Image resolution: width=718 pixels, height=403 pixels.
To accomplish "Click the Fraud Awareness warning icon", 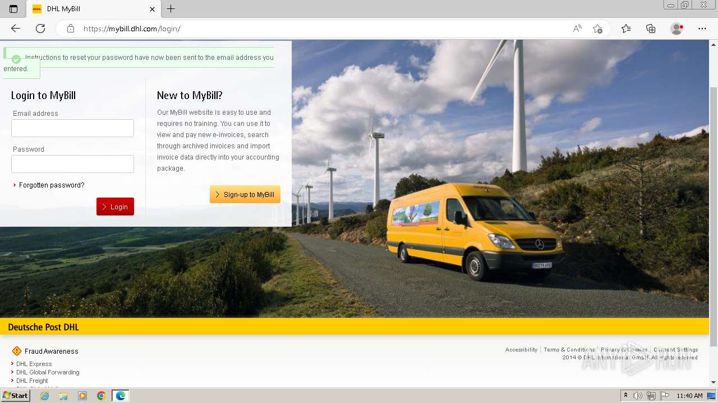I will coord(16,351).
